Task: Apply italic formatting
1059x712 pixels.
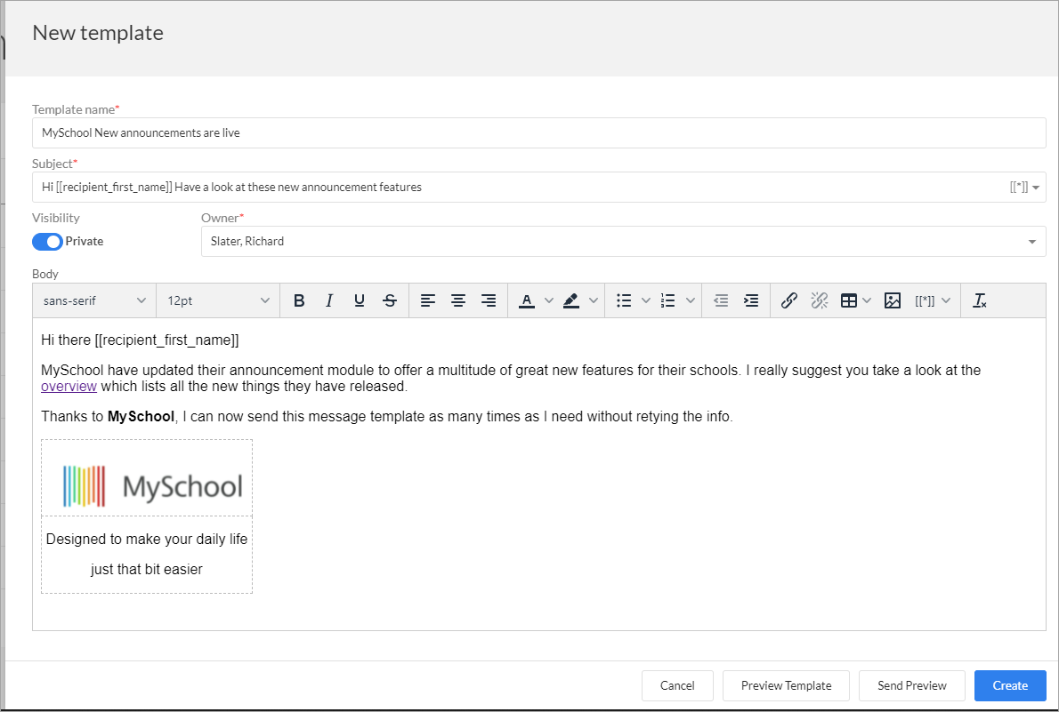Action: point(329,301)
